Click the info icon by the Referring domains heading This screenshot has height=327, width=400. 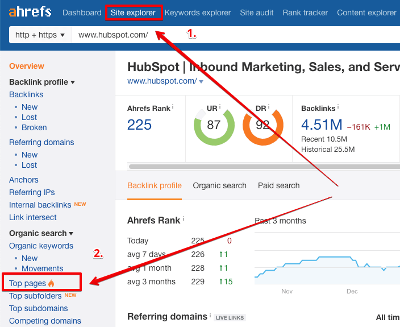tap(210, 315)
